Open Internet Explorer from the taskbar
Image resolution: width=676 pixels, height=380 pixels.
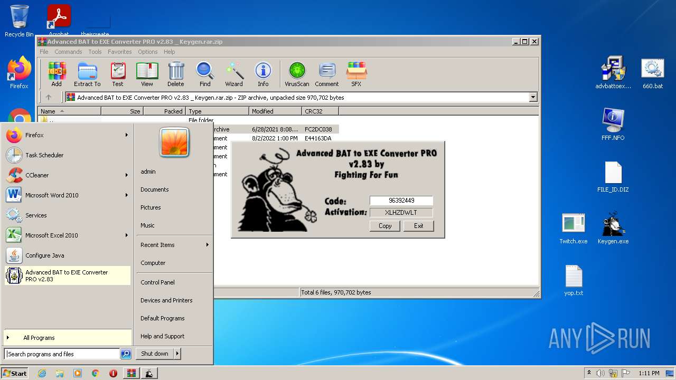click(x=42, y=373)
